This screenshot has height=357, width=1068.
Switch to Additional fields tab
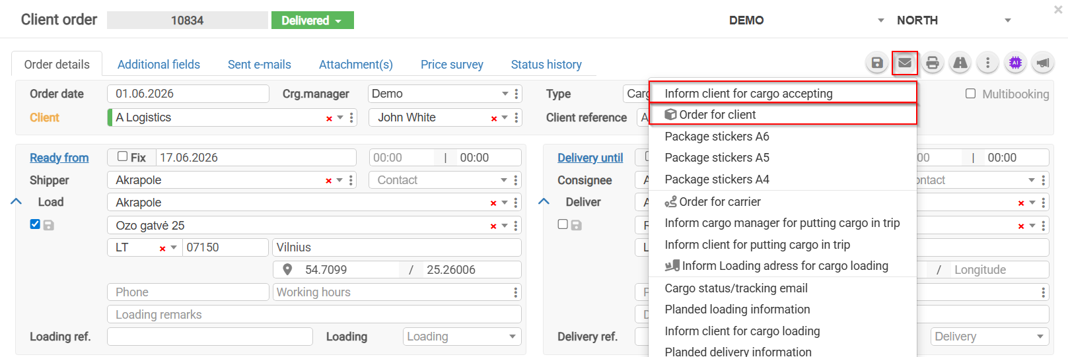click(x=159, y=65)
